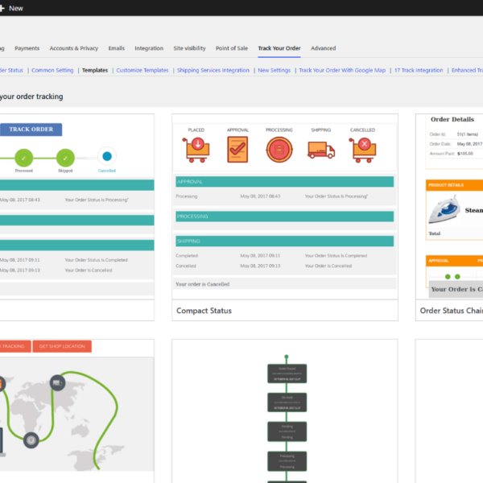Click the Placed cart download icon
483x483 pixels.
tap(196, 150)
